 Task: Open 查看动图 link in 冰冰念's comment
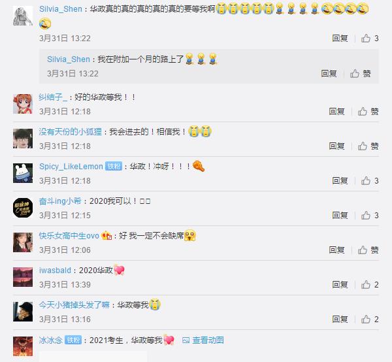click(x=203, y=340)
